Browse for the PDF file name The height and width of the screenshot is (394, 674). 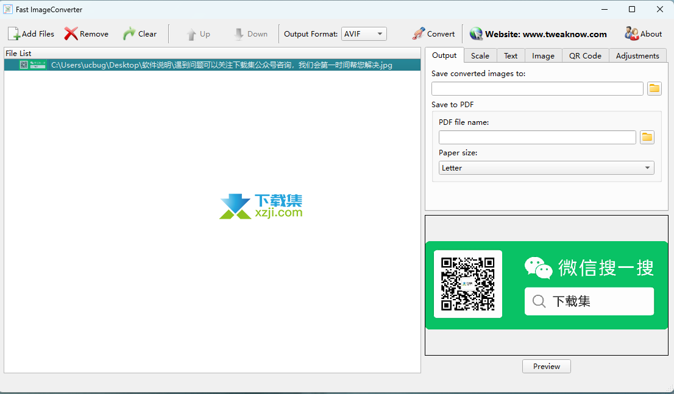[x=647, y=138]
